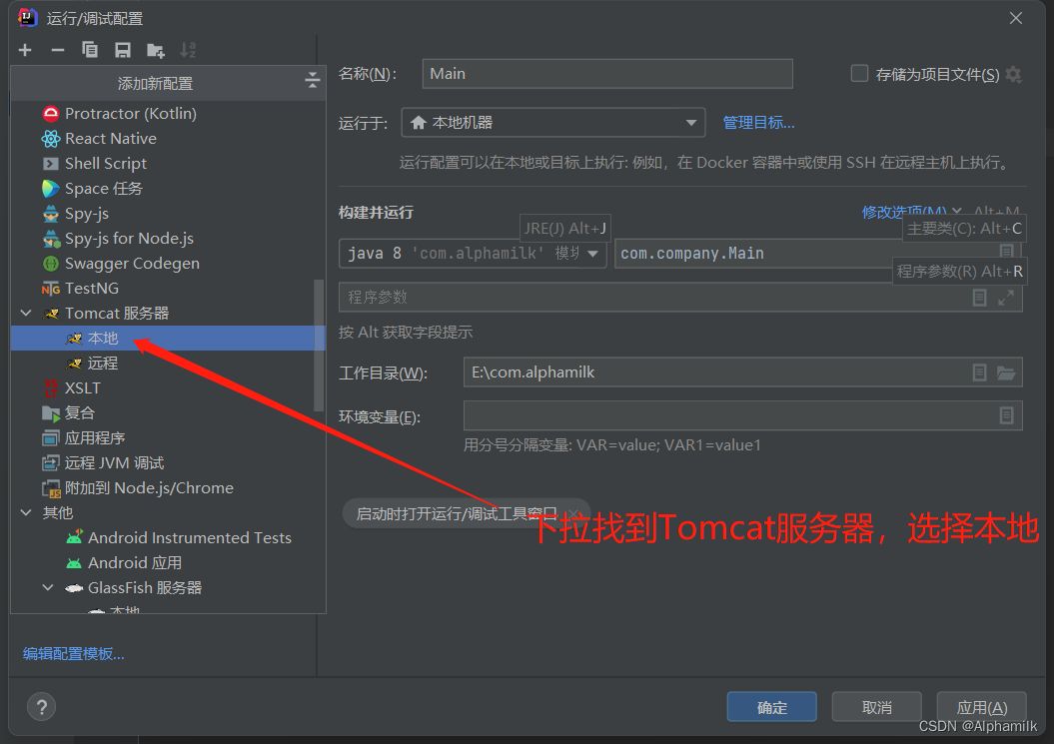Collapse the GlassFish 服务器 tree node
1054x744 pixels.
(48, 587)
